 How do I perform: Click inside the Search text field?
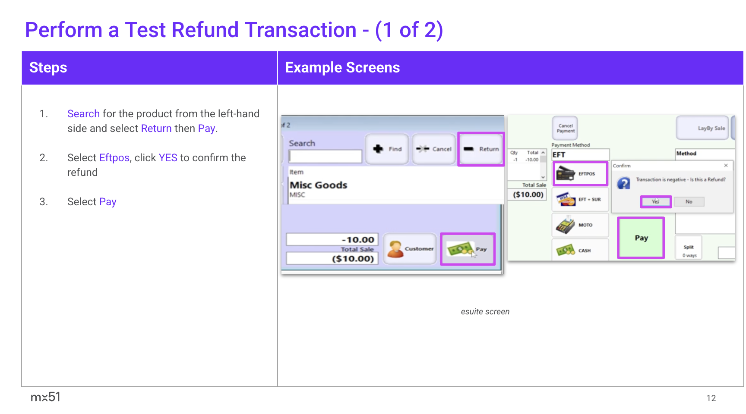click(x=326, y=156)
